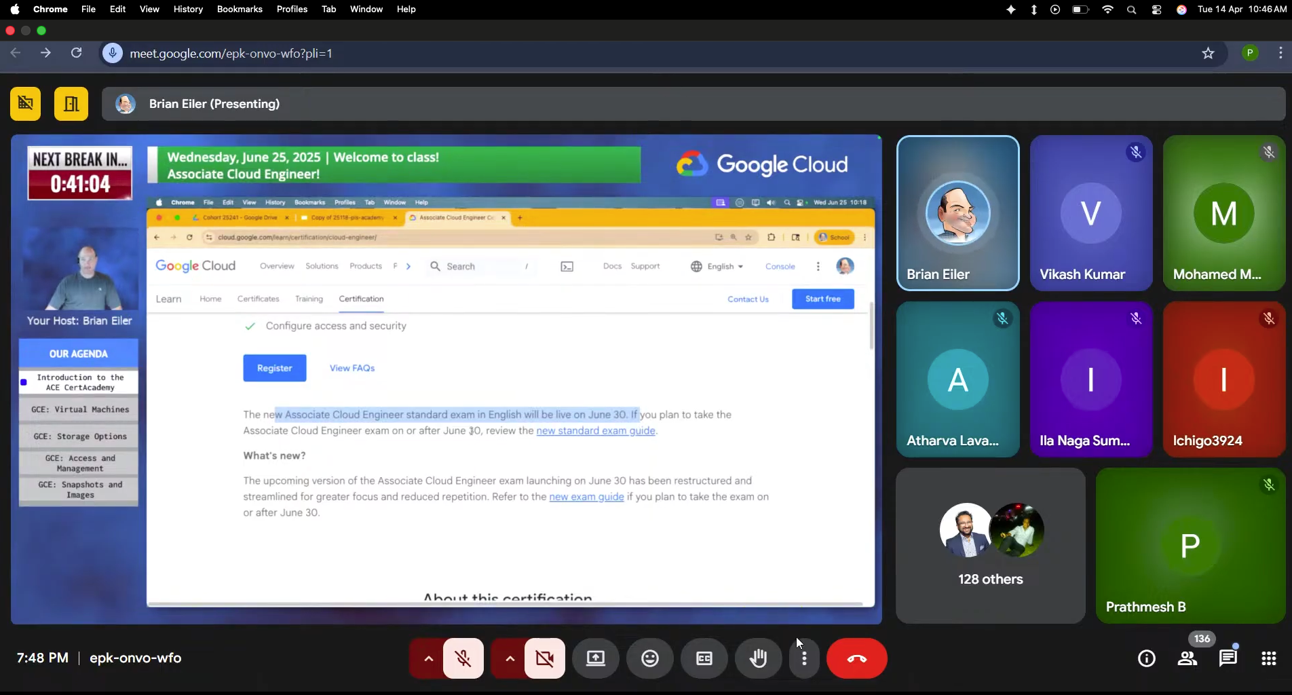
Task: Click the battery status icon
Action: (1080, 10)
